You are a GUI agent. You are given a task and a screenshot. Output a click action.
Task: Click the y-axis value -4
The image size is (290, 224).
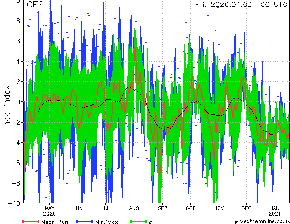16,143
